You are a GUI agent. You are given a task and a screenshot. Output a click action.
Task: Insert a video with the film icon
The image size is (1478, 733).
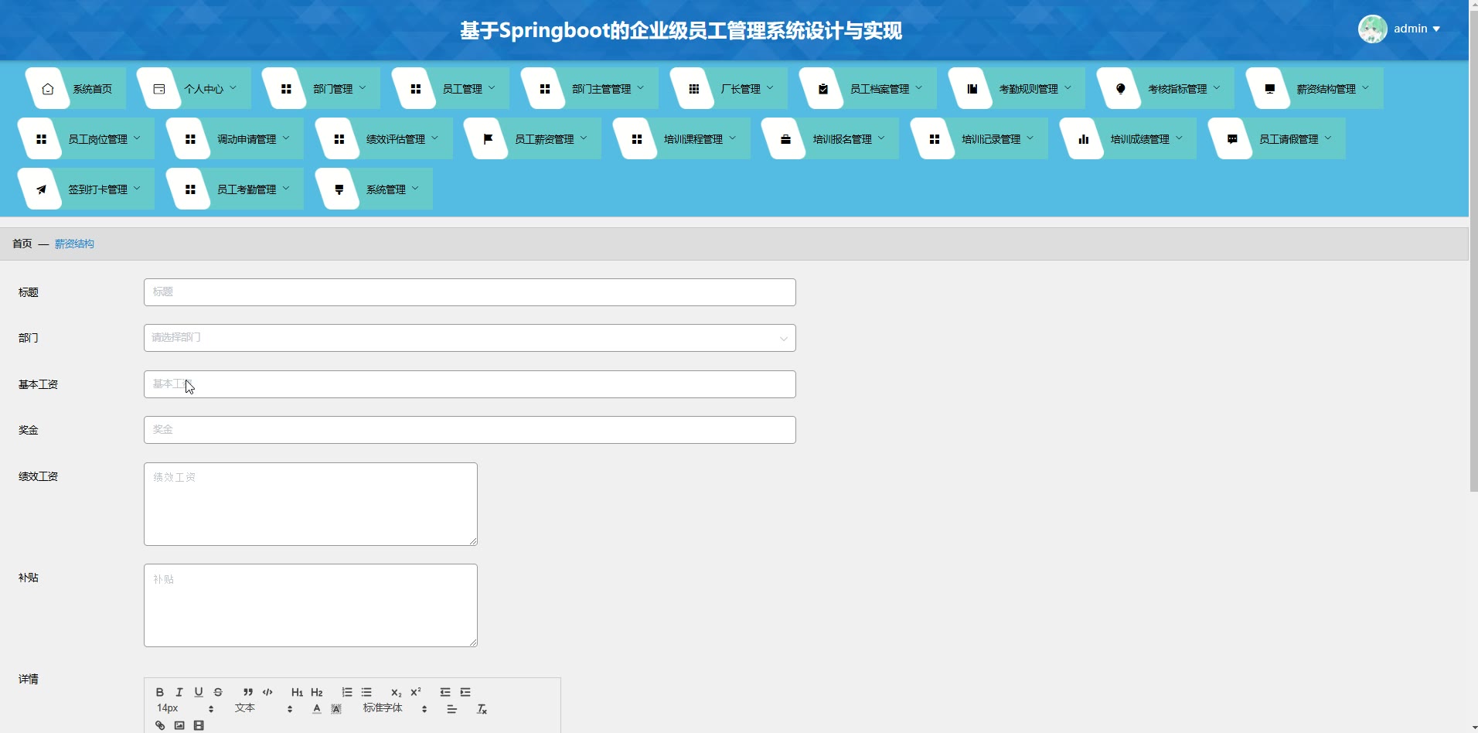(x=199, y=725)
